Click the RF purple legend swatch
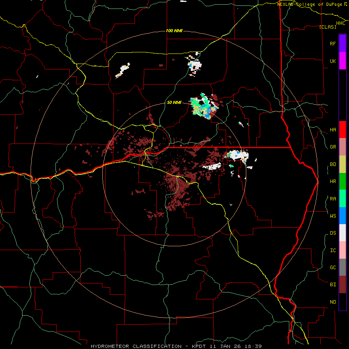This screenshot has width=349, height=349. pos(342,43)
